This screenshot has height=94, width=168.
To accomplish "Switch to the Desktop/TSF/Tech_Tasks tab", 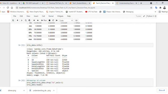I will [x=56, y=3].
